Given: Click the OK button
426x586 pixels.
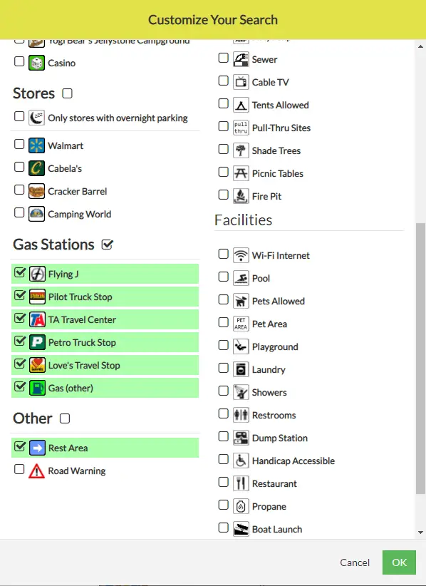Looking at the screenshot, I should click(x=399, y=562).
